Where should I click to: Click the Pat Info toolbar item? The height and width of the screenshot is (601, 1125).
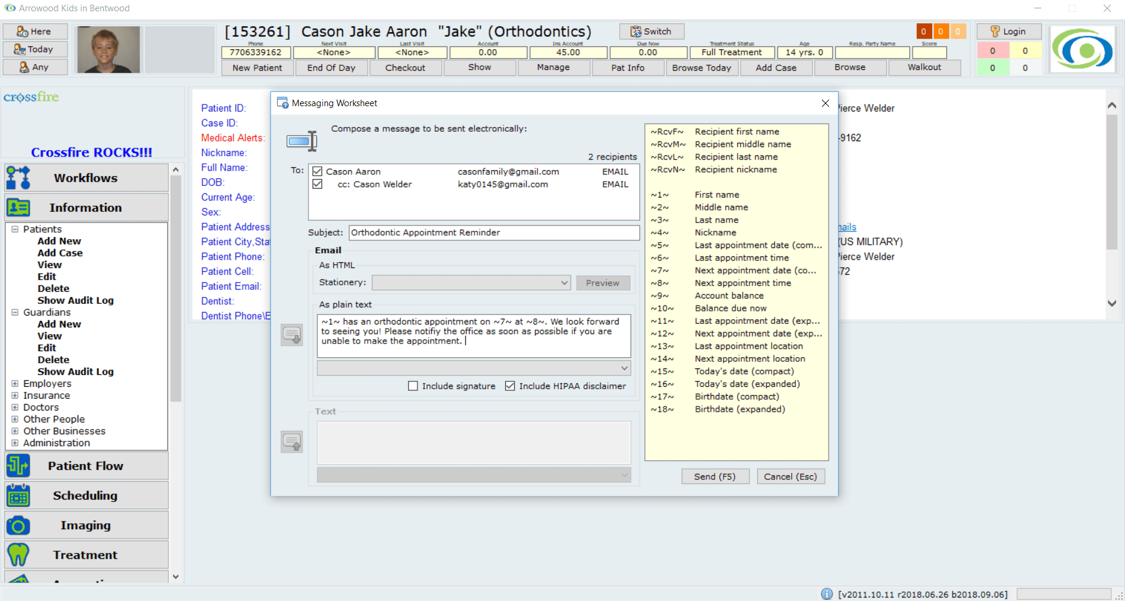point(627,67)
